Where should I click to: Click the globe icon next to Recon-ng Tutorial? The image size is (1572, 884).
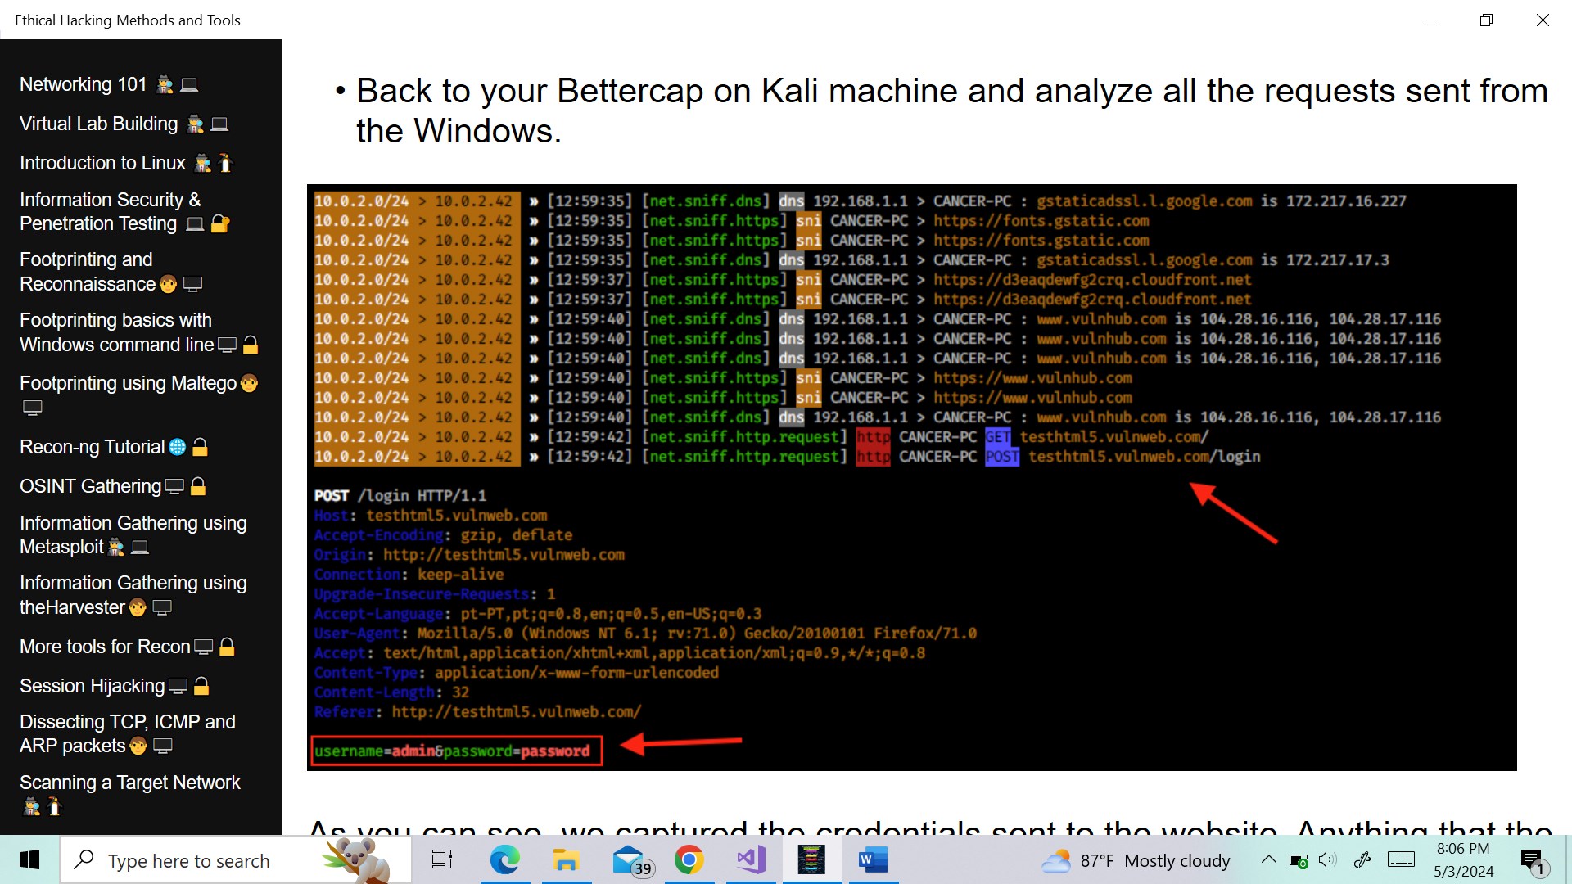click(x=178, y=446)
